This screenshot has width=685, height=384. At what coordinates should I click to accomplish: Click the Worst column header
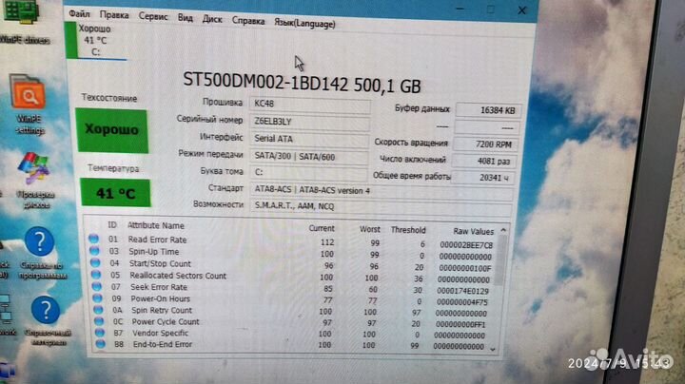point(369,229)
